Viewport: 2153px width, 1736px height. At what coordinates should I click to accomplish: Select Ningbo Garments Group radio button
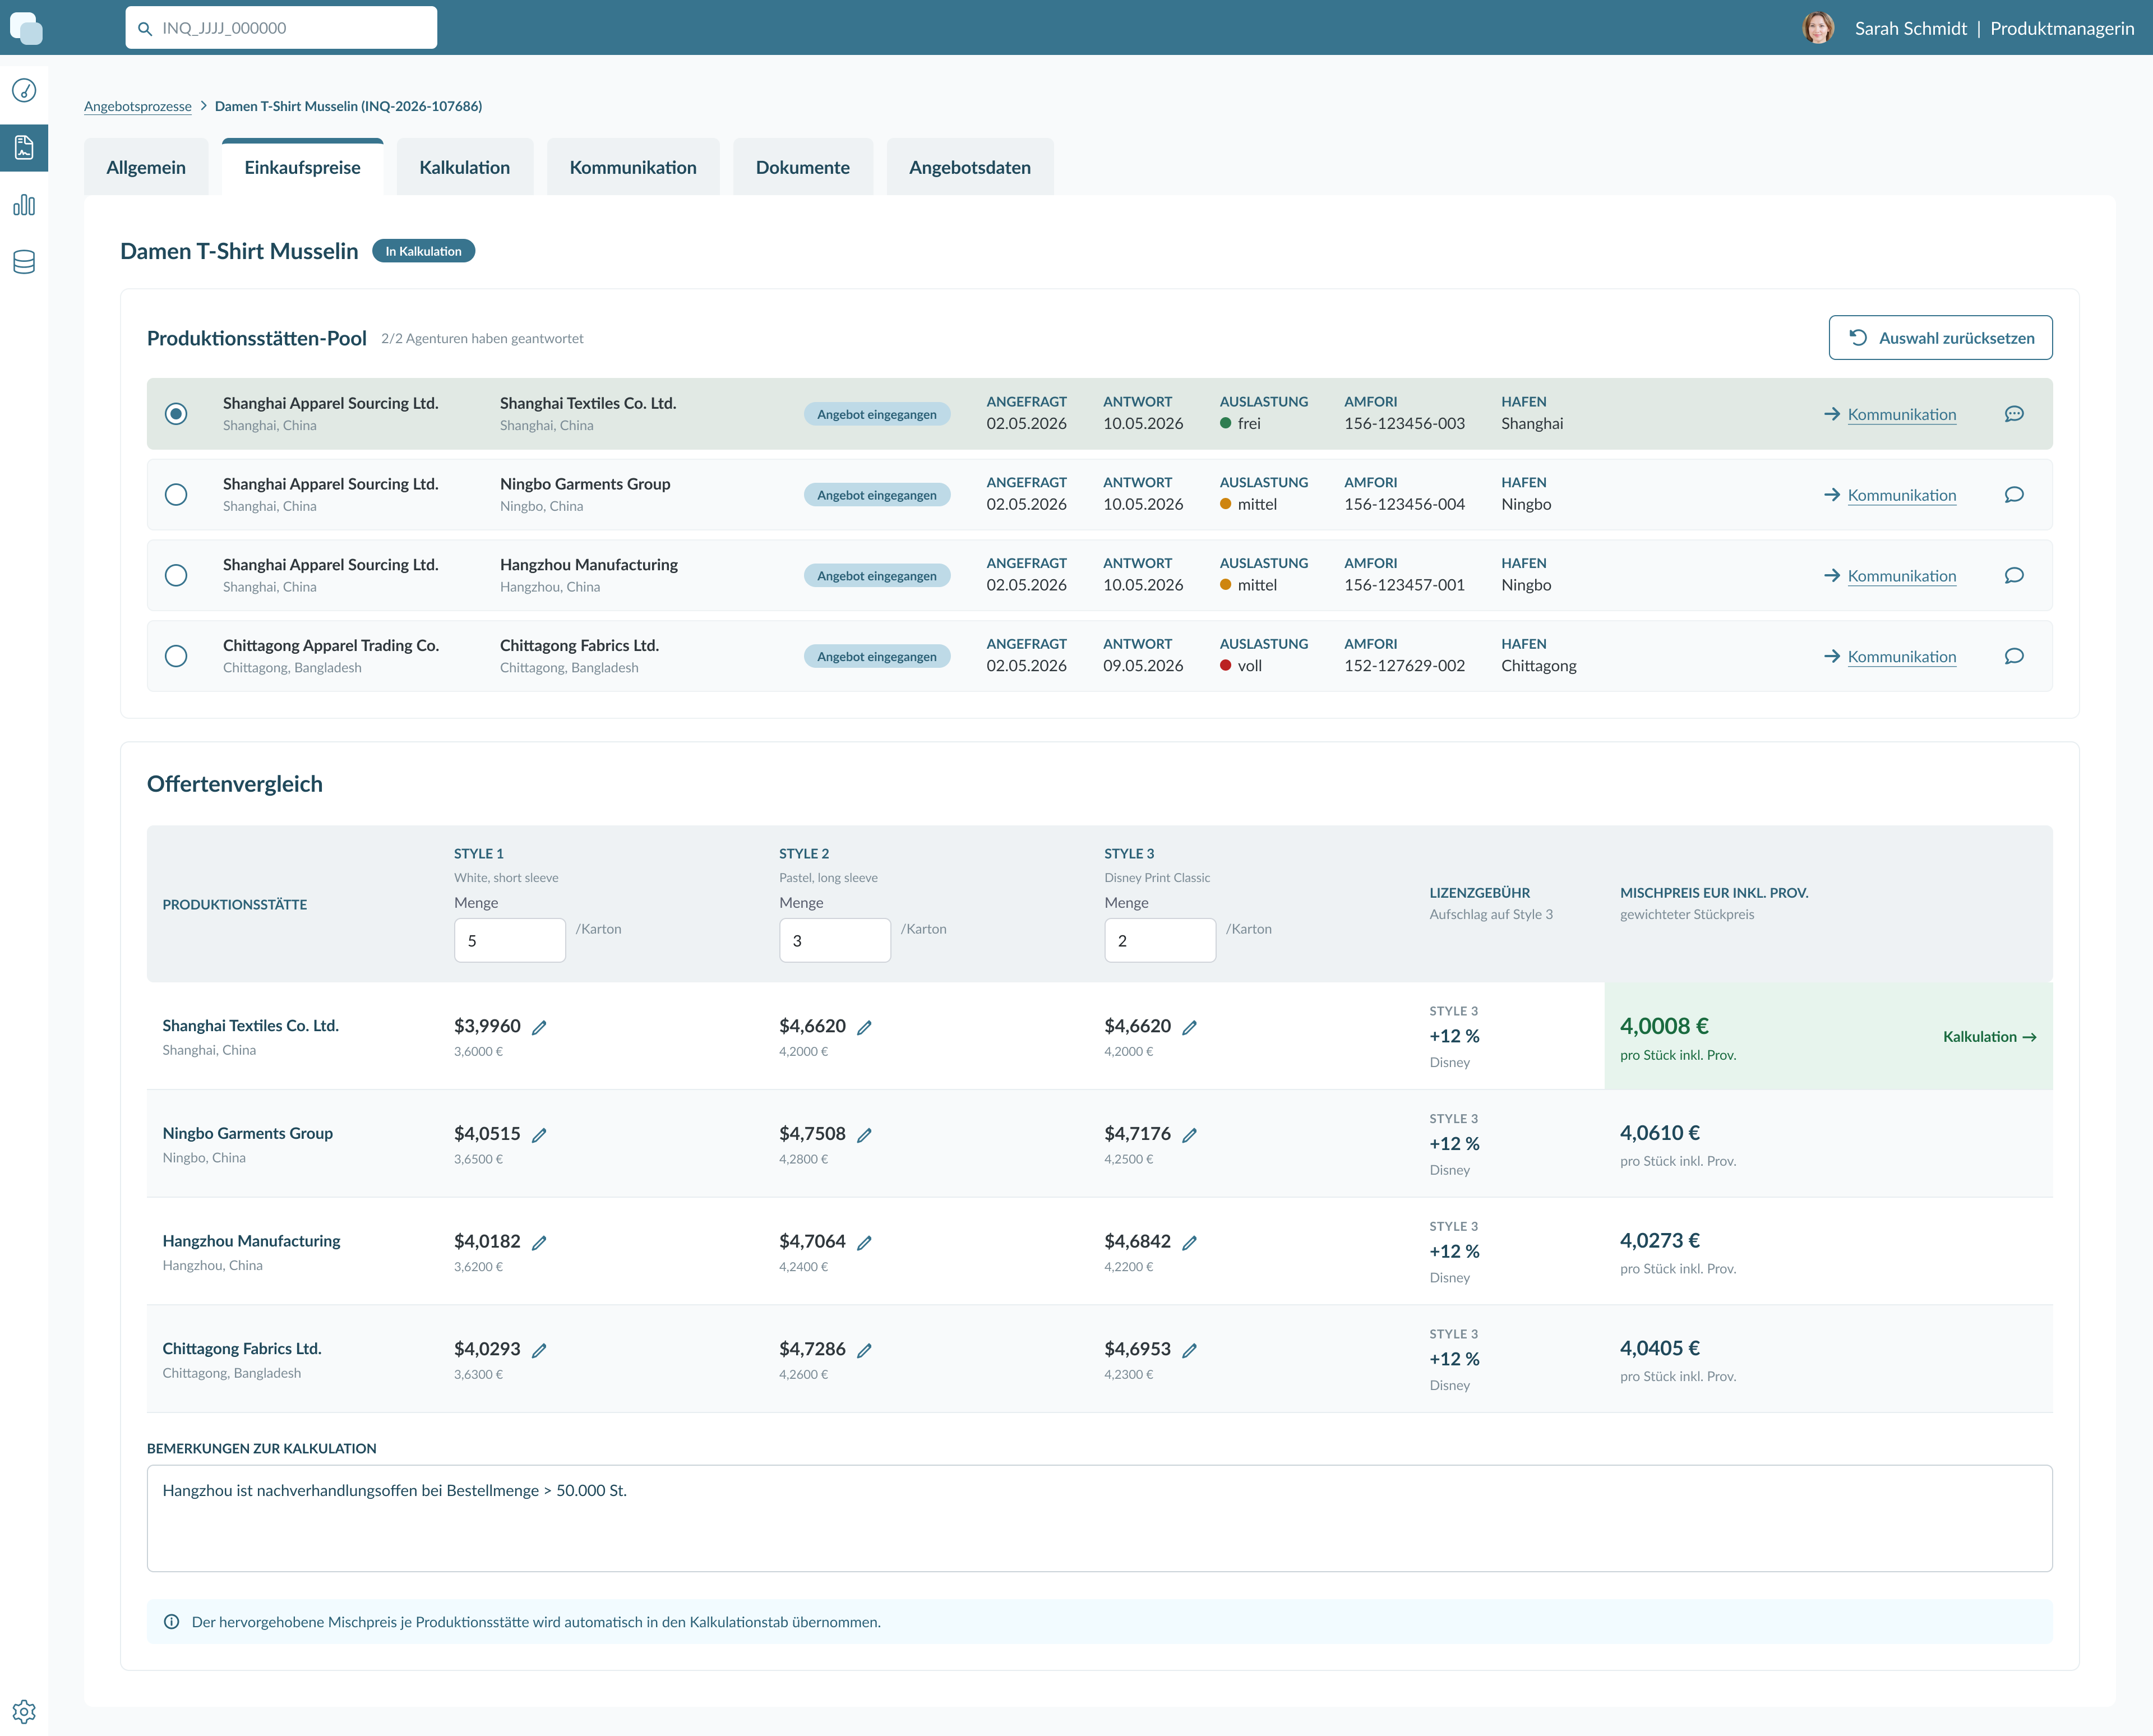click(176, 494)
